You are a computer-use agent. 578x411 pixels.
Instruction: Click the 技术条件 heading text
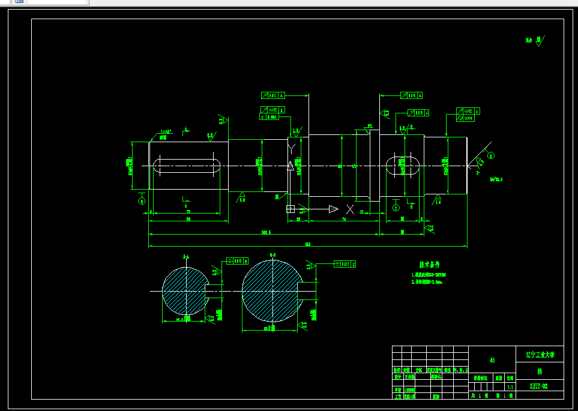point(429,265)
